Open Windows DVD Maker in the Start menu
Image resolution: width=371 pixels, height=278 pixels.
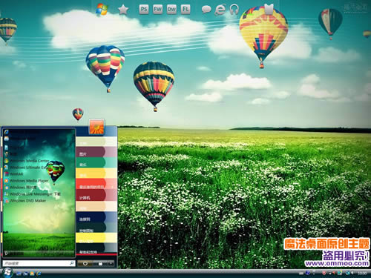(25, 201)
